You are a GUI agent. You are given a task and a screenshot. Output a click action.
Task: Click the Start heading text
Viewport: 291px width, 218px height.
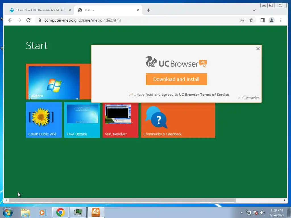click(x=37, y=45)
